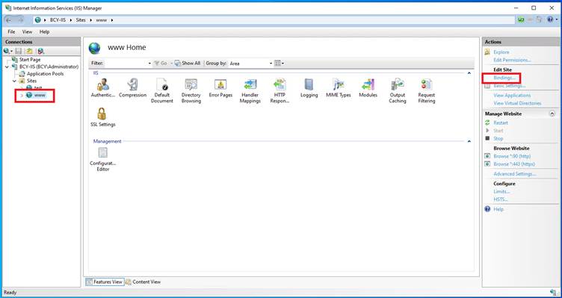The height and width of the screenshot is (298, 562).
Task: Open the Help menu
Action: coord(44,32)
